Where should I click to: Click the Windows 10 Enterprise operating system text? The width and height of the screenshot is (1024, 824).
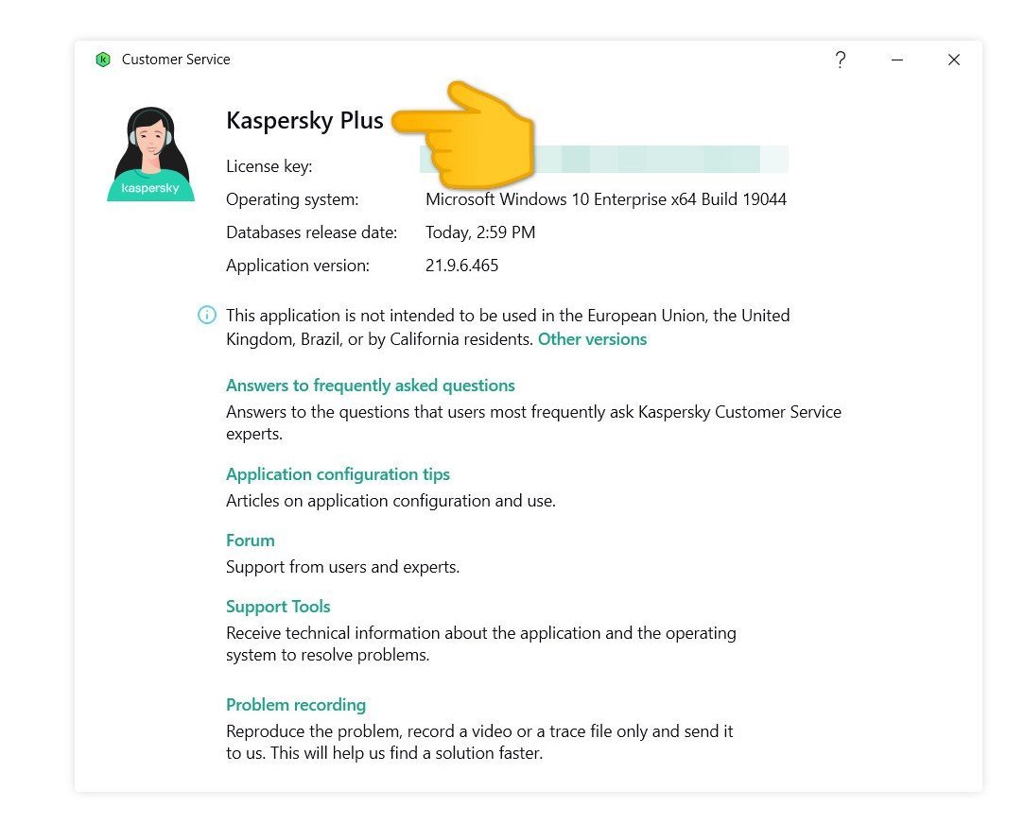coord(605,199)
